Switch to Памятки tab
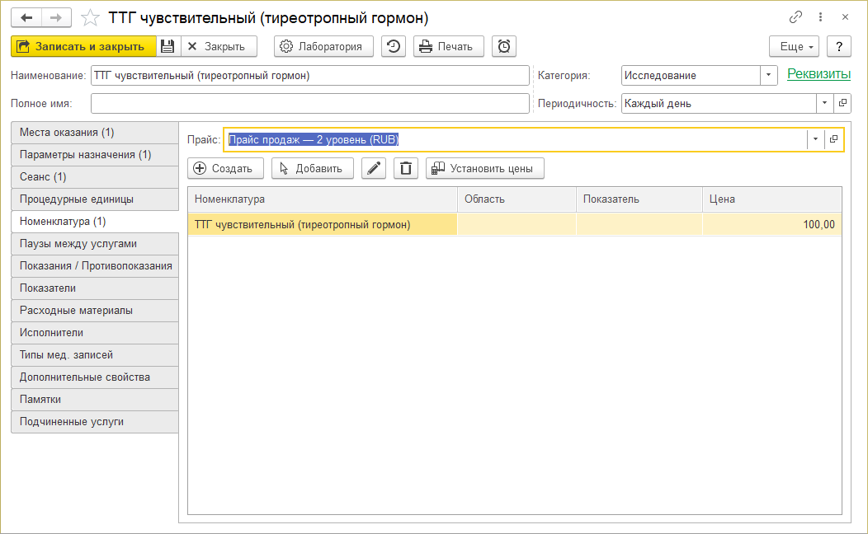 [95, 399]
